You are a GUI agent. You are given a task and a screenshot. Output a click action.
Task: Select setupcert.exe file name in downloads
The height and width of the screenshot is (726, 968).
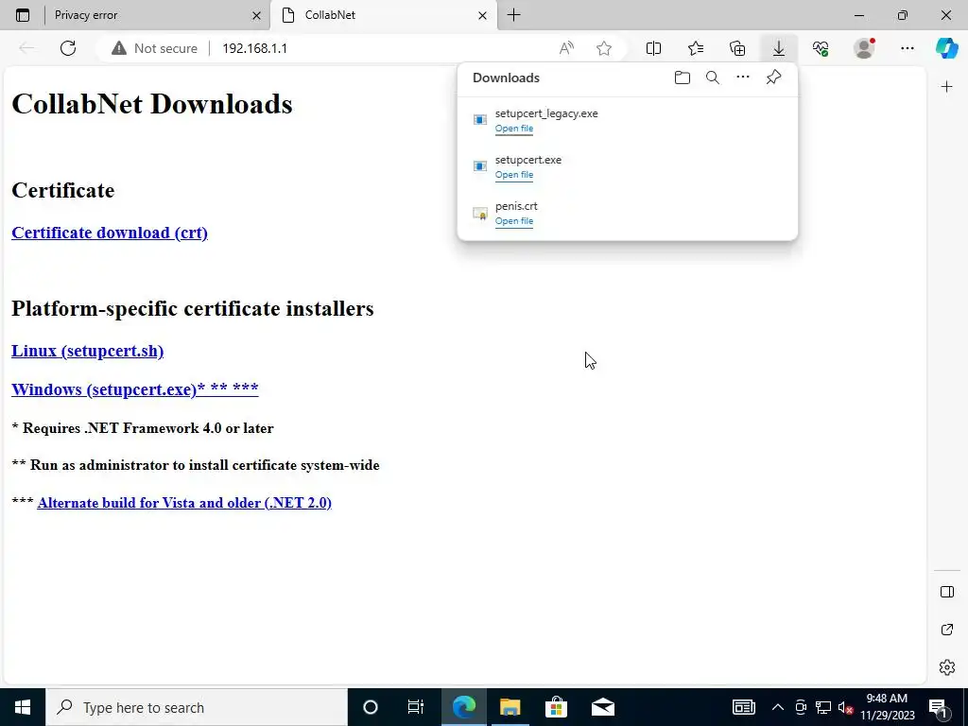click(527, 160)
